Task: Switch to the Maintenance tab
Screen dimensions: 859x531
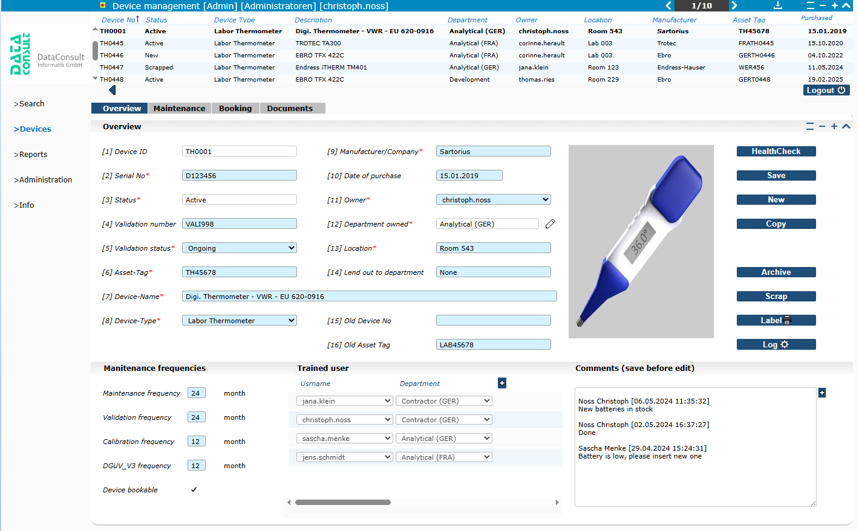Action: click(179, 109)
